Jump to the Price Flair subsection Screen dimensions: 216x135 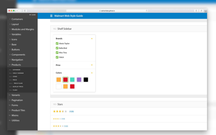tap(18, 83)
